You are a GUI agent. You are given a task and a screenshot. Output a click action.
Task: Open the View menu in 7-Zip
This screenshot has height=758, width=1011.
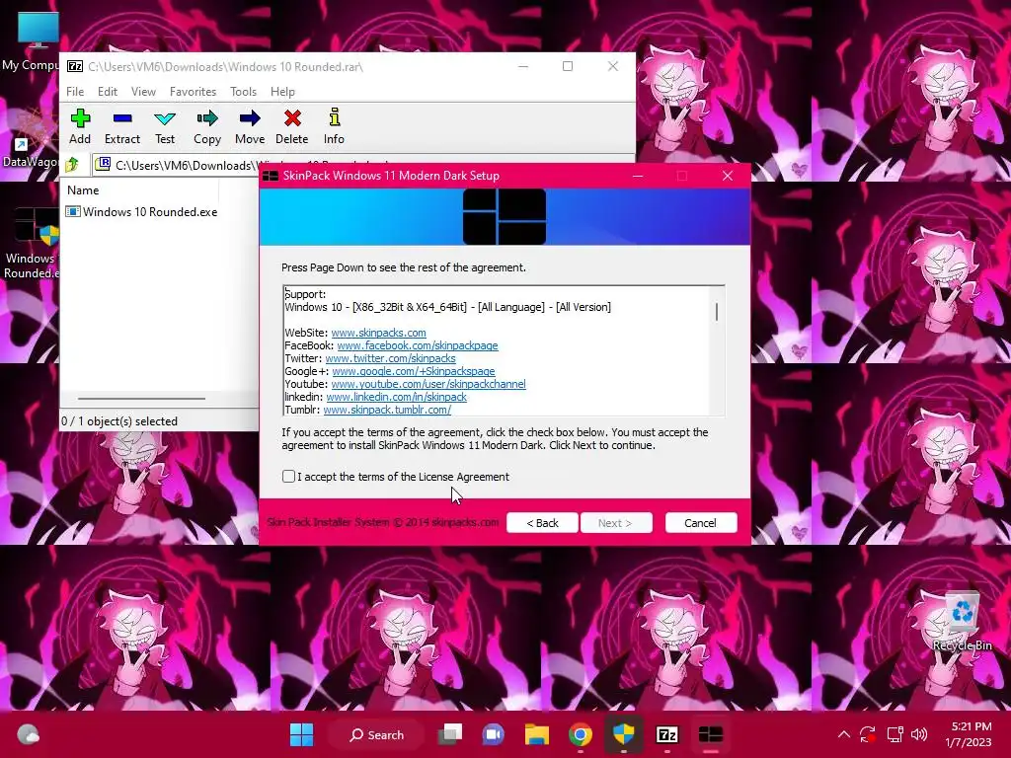pyautogui.click(x=143, y=92)
